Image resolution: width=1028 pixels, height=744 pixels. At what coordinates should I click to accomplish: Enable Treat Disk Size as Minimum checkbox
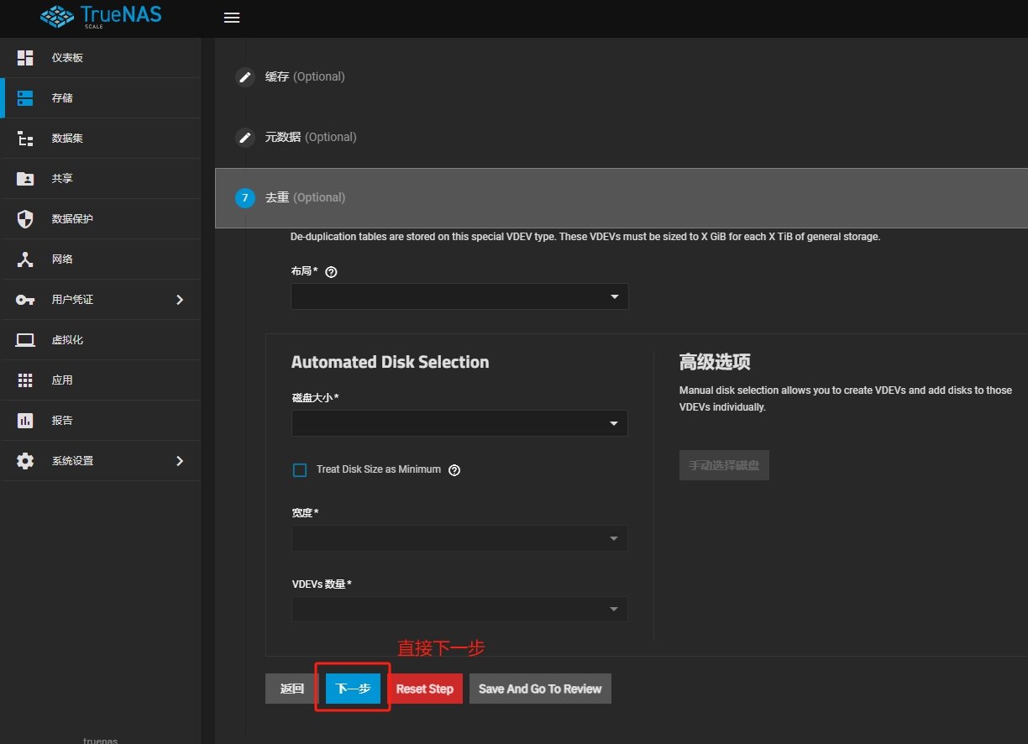click(300, 470)
